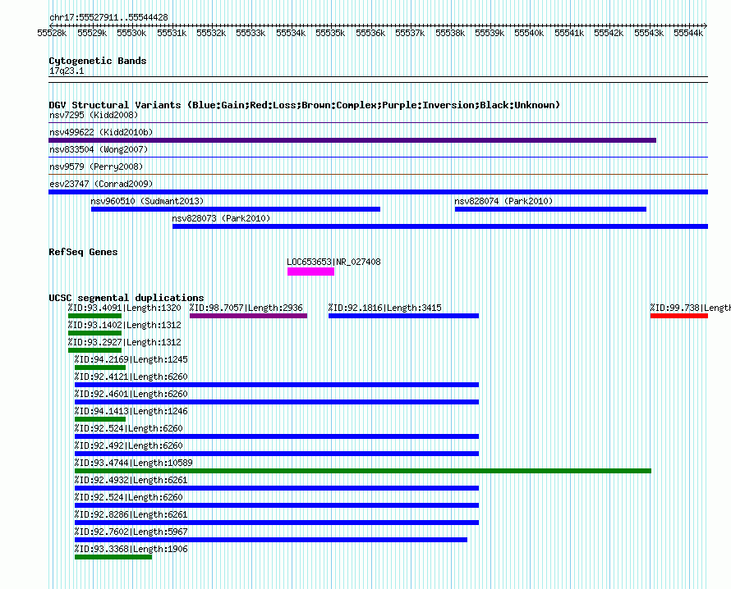
Task: Open variant esv23747 (Conrad2009) label
Action: tap(101, 184)
